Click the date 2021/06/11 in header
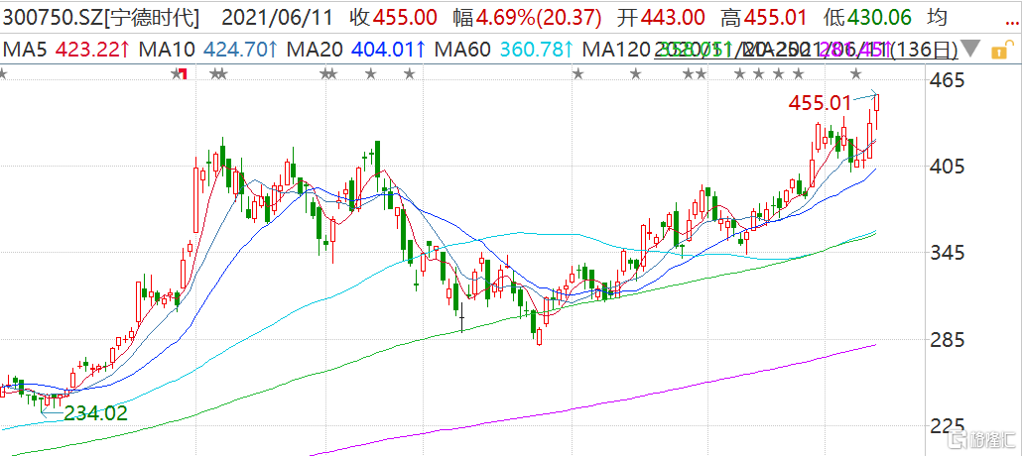The image size is (1022, 456). tap(278, 18)
